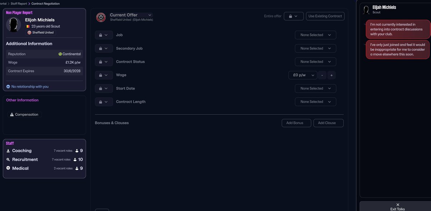Click Use Existing Contract button
The image size is (431, 211).
[x=325, y=16]
